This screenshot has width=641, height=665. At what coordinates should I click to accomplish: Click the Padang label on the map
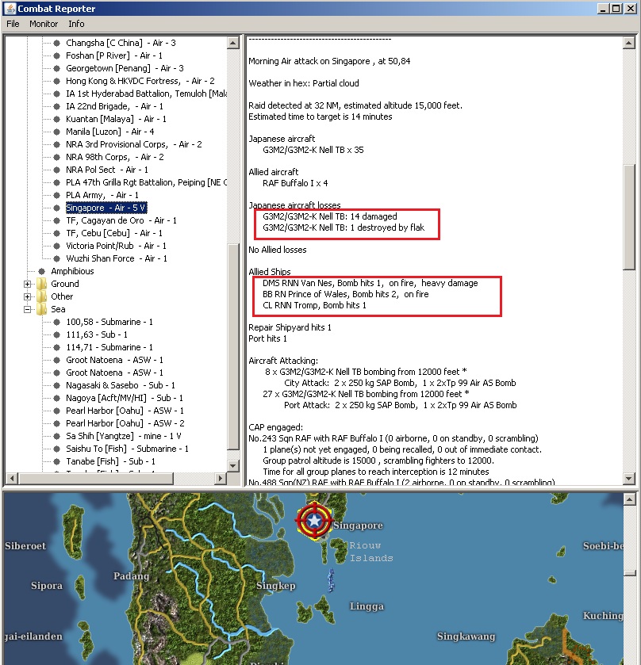coord(131,576)
